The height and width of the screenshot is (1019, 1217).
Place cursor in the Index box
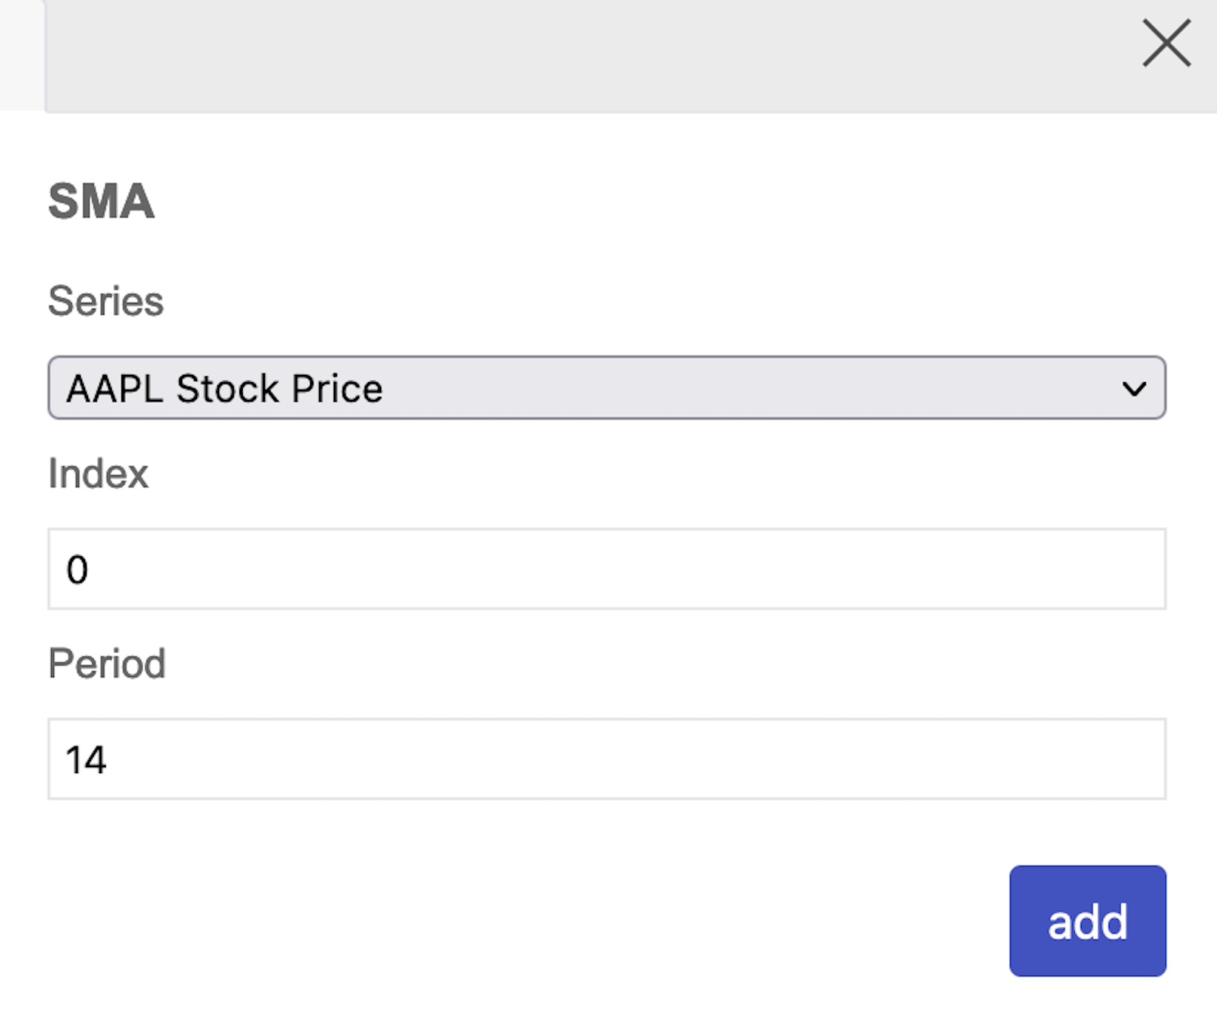coord(607,569)
